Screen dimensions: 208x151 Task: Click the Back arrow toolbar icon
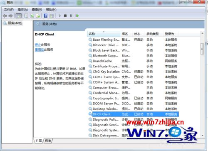tap(5, 16)
